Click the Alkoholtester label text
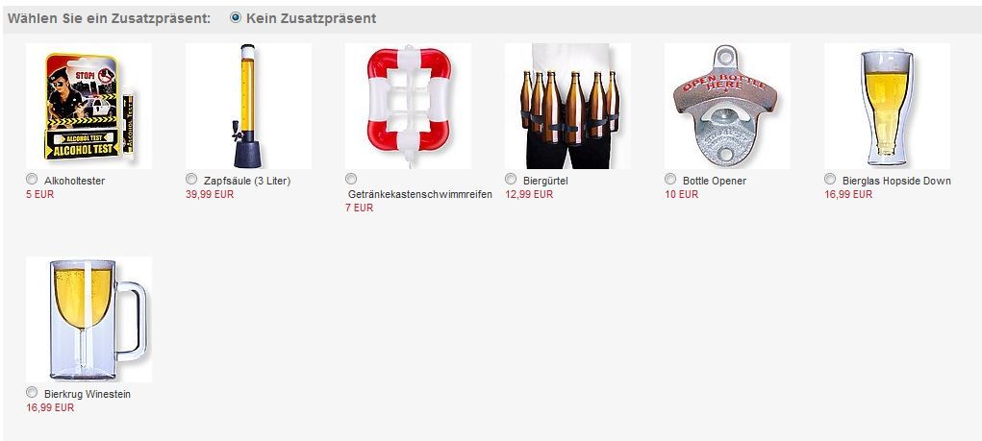 click(74, 181)
